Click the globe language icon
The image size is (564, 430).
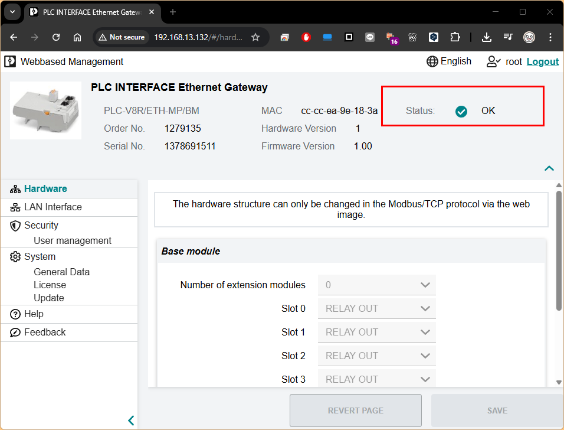[432, 61]
